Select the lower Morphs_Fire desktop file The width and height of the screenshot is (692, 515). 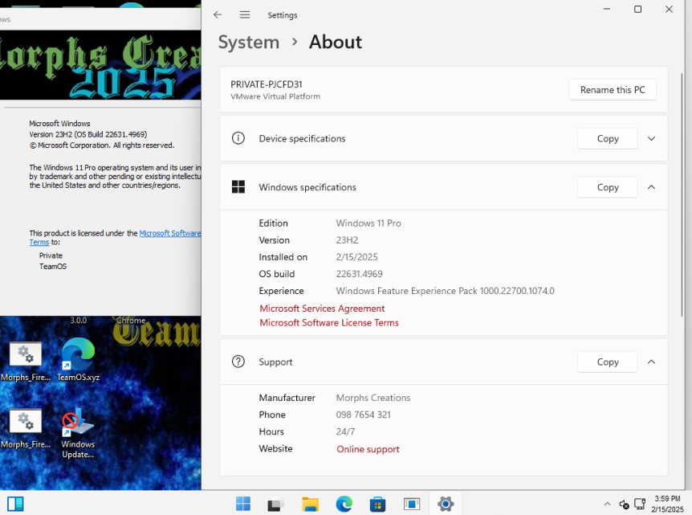pos(26,427)
